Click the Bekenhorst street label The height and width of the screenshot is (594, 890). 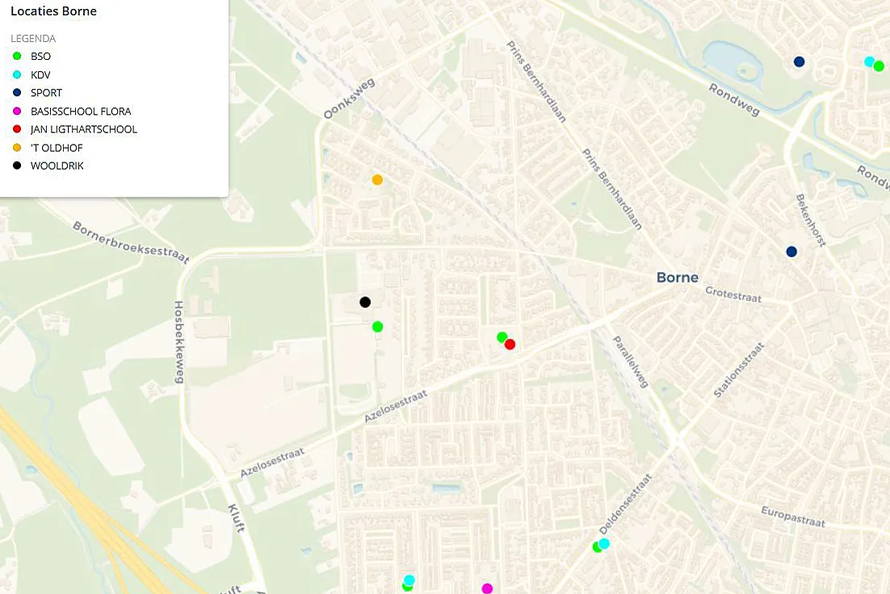(811, 221)
